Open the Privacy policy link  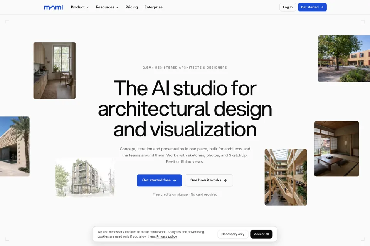pyautogui.click(x=166, y=237)
